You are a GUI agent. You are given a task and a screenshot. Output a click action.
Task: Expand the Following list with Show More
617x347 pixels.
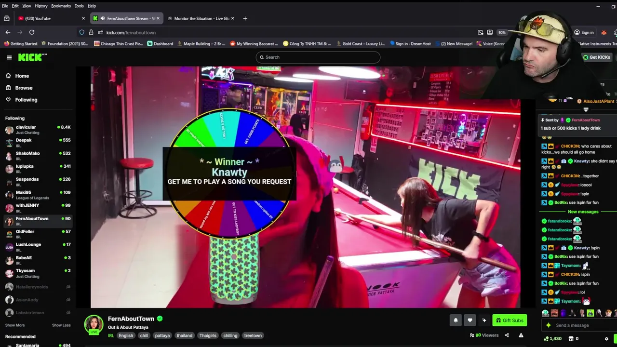coord(14,325)
